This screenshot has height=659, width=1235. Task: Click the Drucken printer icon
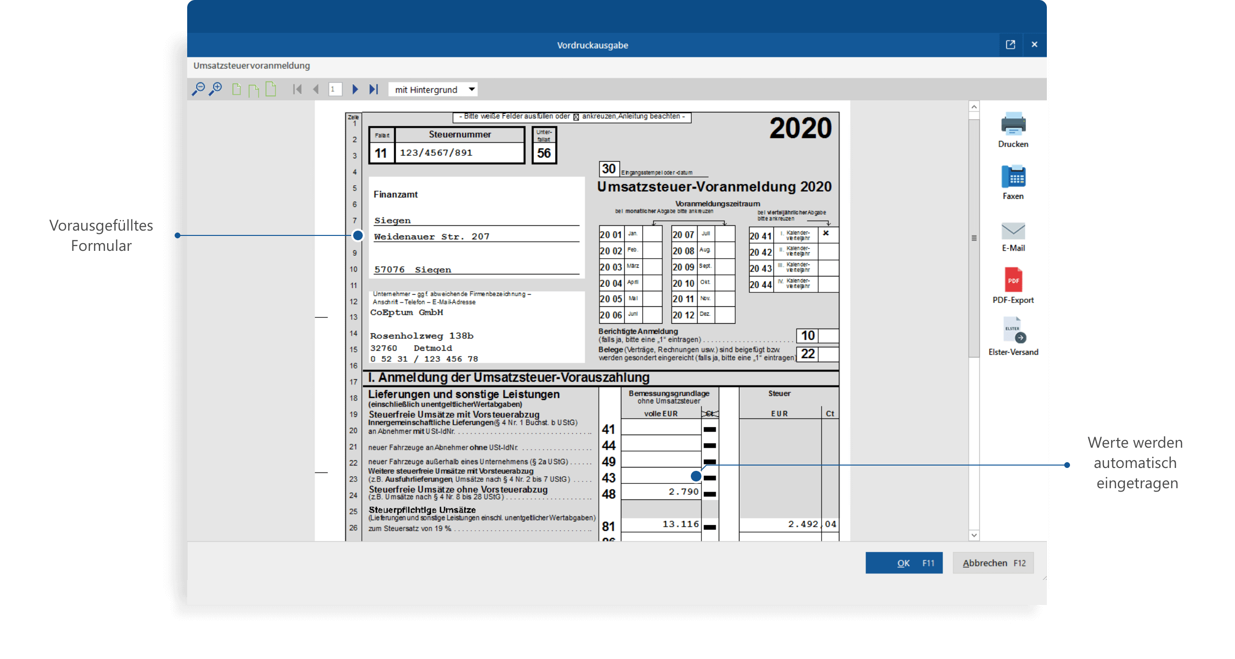coord(1013,124)
